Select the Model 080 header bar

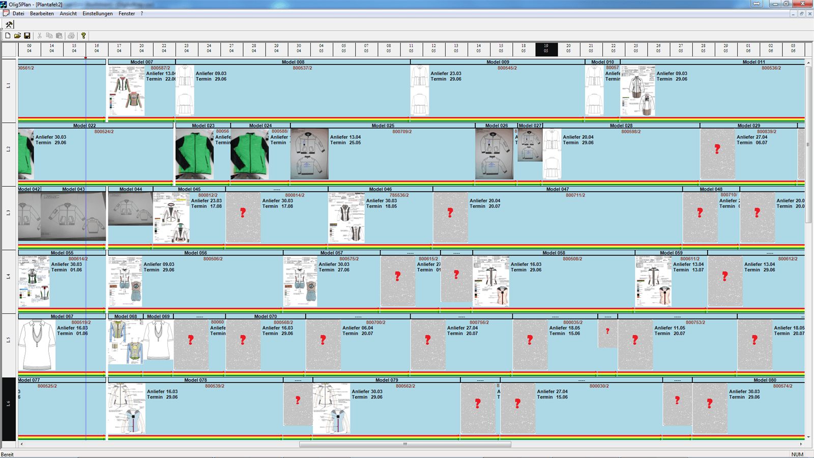749,380
